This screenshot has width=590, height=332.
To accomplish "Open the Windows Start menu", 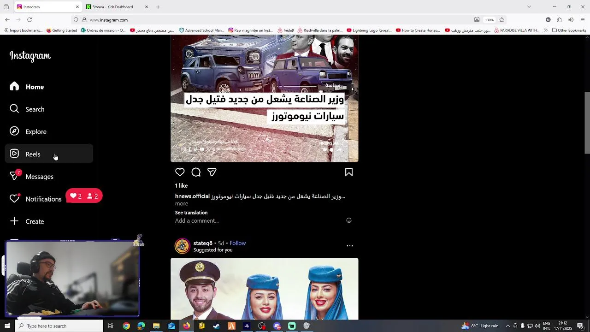I will coord(7,326).
